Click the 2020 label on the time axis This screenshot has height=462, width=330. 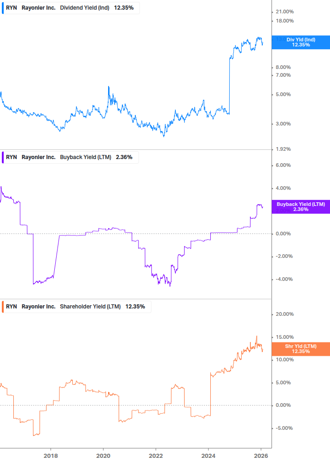pyautogui.click(x=103, y=456)
